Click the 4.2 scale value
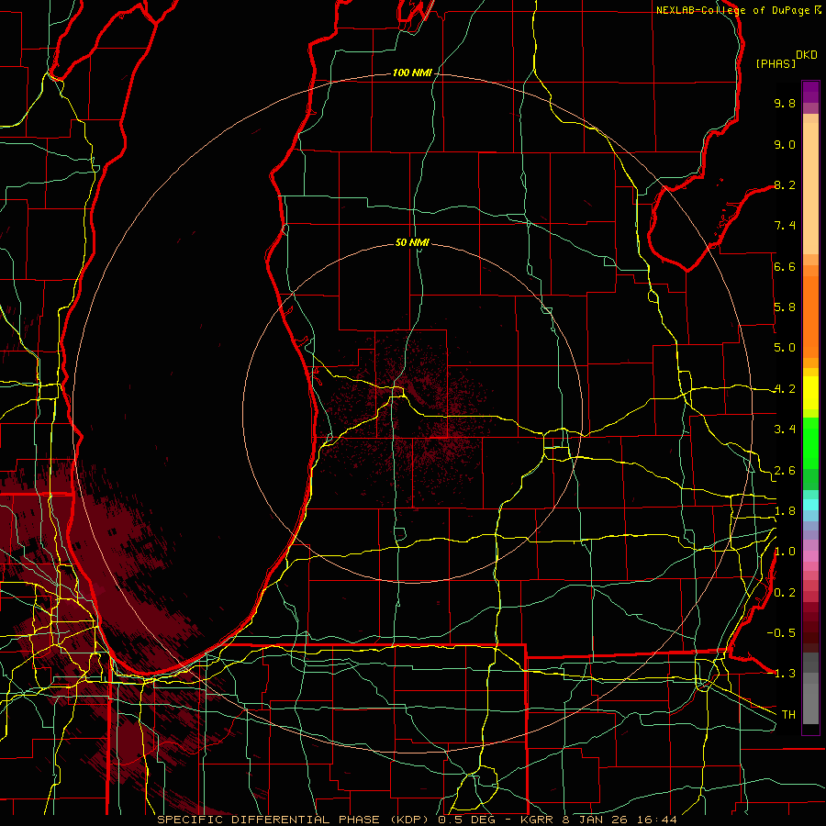This screenshot has height=826, width=826. pos(785,389)
